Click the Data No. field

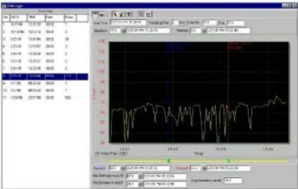pyautogui.click(x=209, y=23)
